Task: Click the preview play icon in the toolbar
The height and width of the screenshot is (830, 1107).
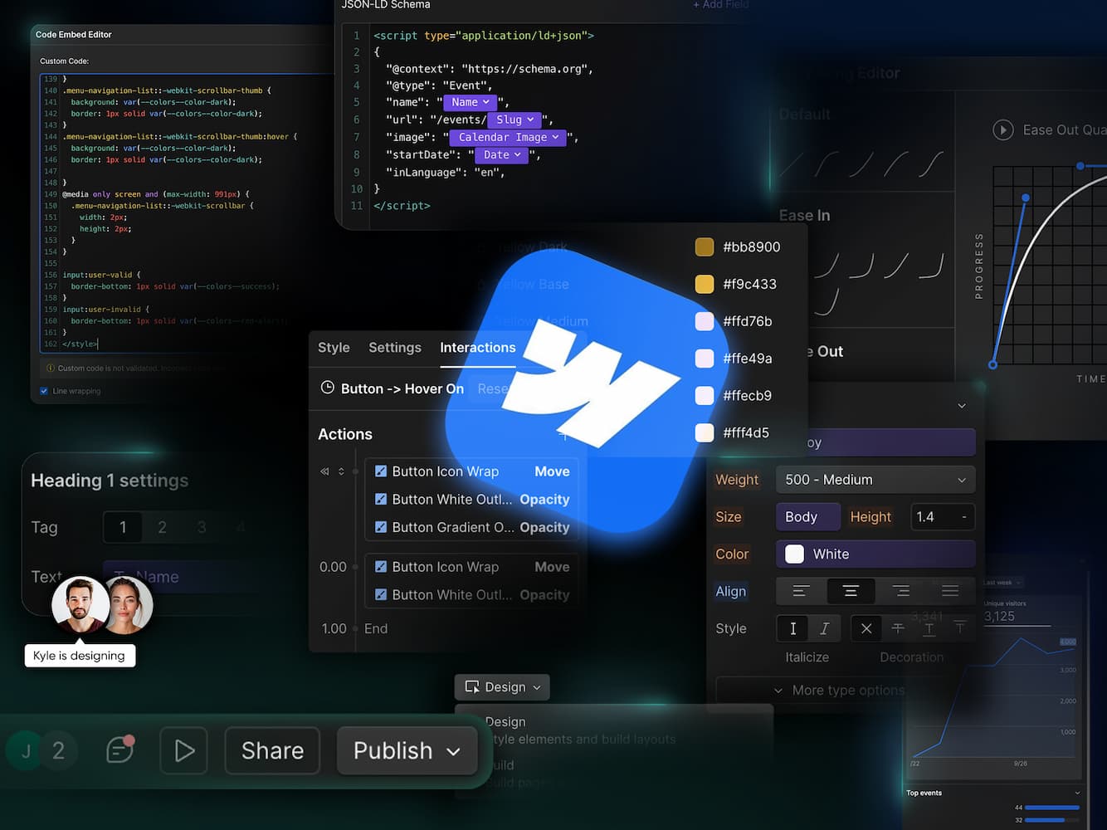Action: click(x=183, y=749)
